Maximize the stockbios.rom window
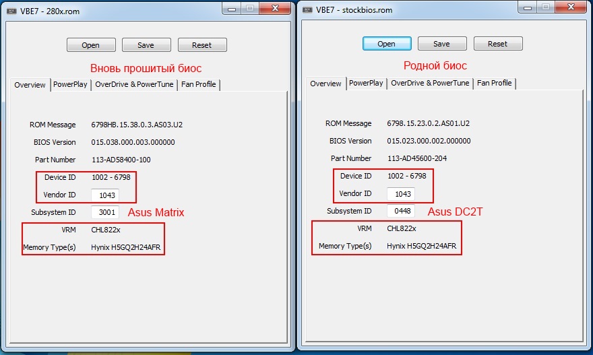 546,7
